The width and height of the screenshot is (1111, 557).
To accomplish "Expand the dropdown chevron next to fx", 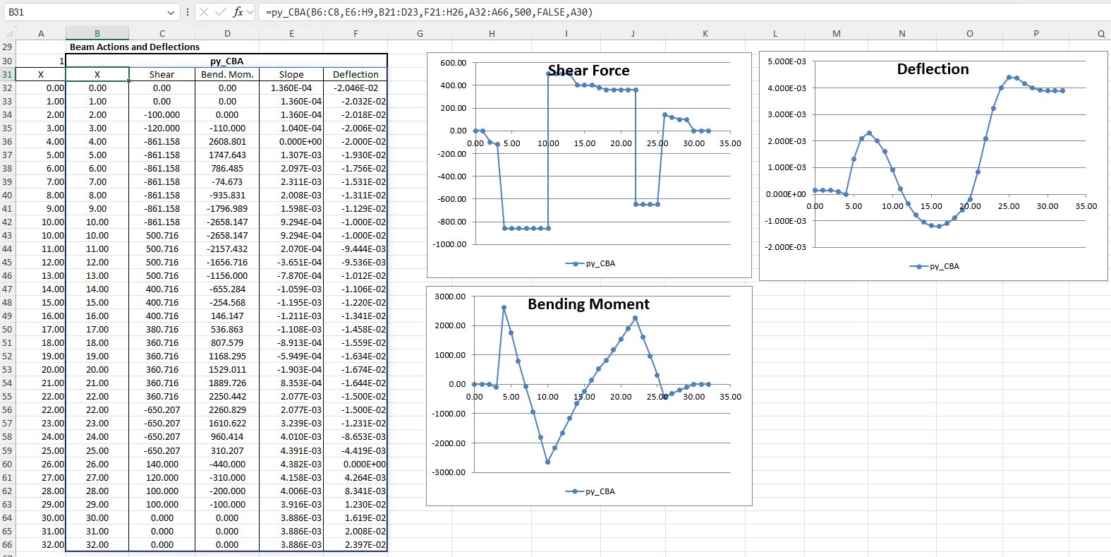I will point(250,12).
